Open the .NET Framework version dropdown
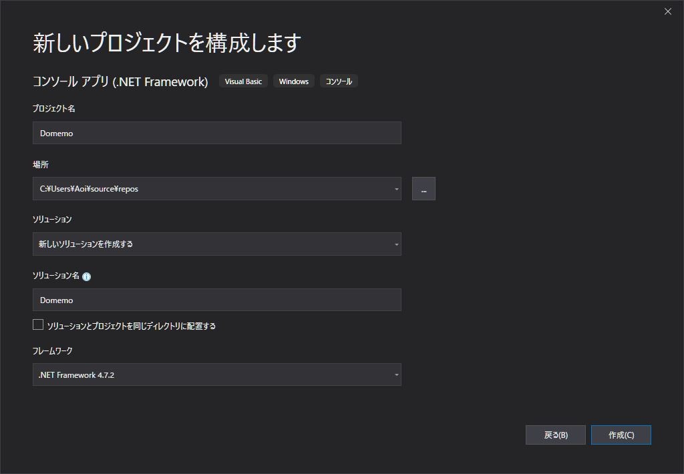Screen dimensions: 684x474 pyautogui.click(x=396, y=375)
